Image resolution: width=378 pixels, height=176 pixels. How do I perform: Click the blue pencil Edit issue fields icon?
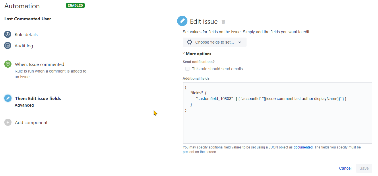point(8,98)
